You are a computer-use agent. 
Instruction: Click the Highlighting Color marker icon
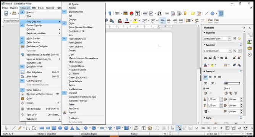[135, 21]
